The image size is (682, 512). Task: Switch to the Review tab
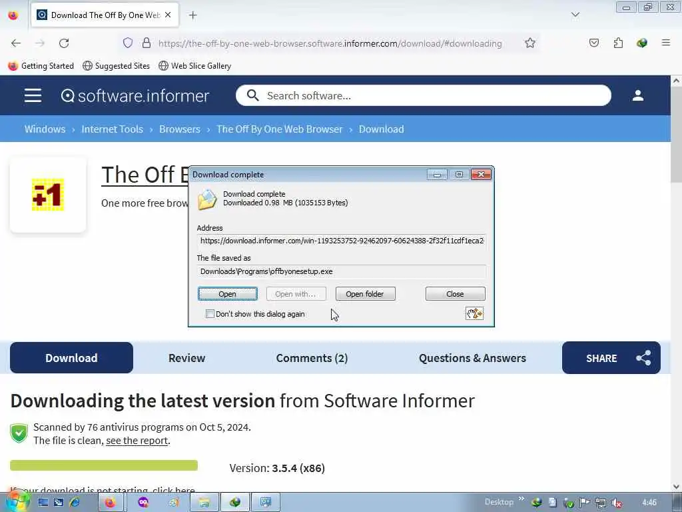click(x=186, y=358)
